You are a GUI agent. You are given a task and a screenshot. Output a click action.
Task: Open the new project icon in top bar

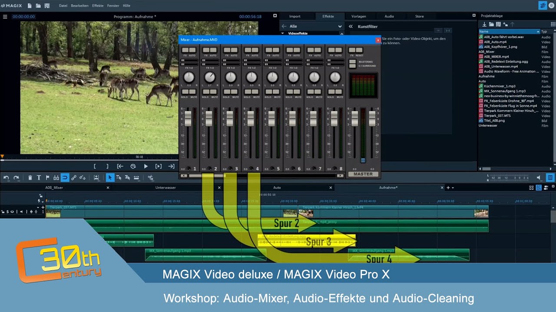point(30,6)
